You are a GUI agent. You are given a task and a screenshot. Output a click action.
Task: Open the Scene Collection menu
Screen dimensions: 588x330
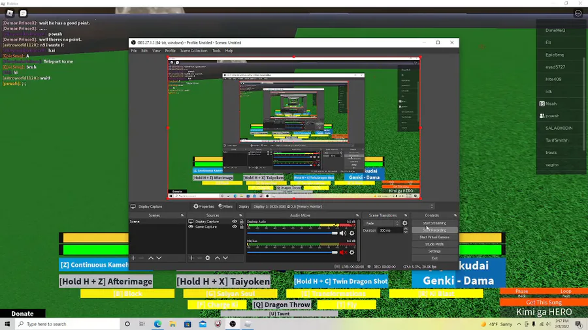click(x=193, y=50)
